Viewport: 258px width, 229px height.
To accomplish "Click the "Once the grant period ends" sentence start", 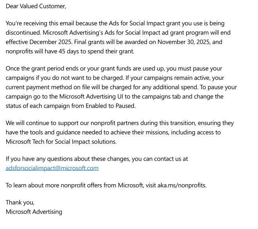I will [x=41, y=69].
